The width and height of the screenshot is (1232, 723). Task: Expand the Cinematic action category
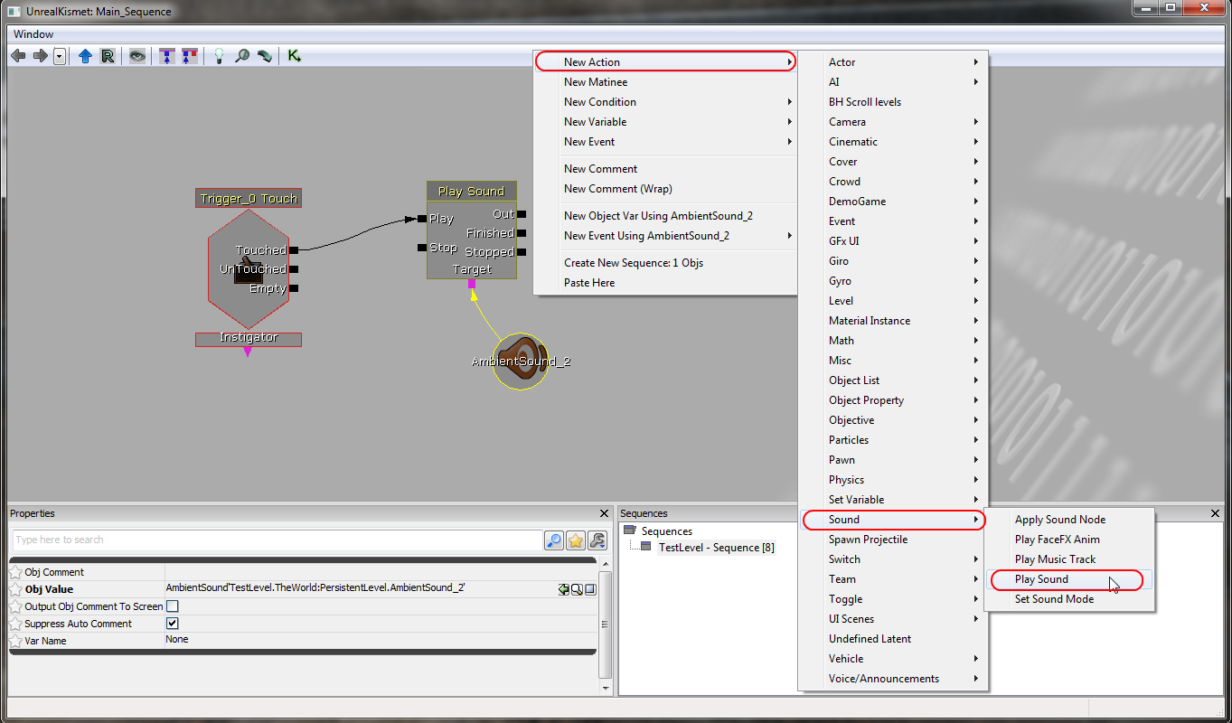(x=893, y=141)
